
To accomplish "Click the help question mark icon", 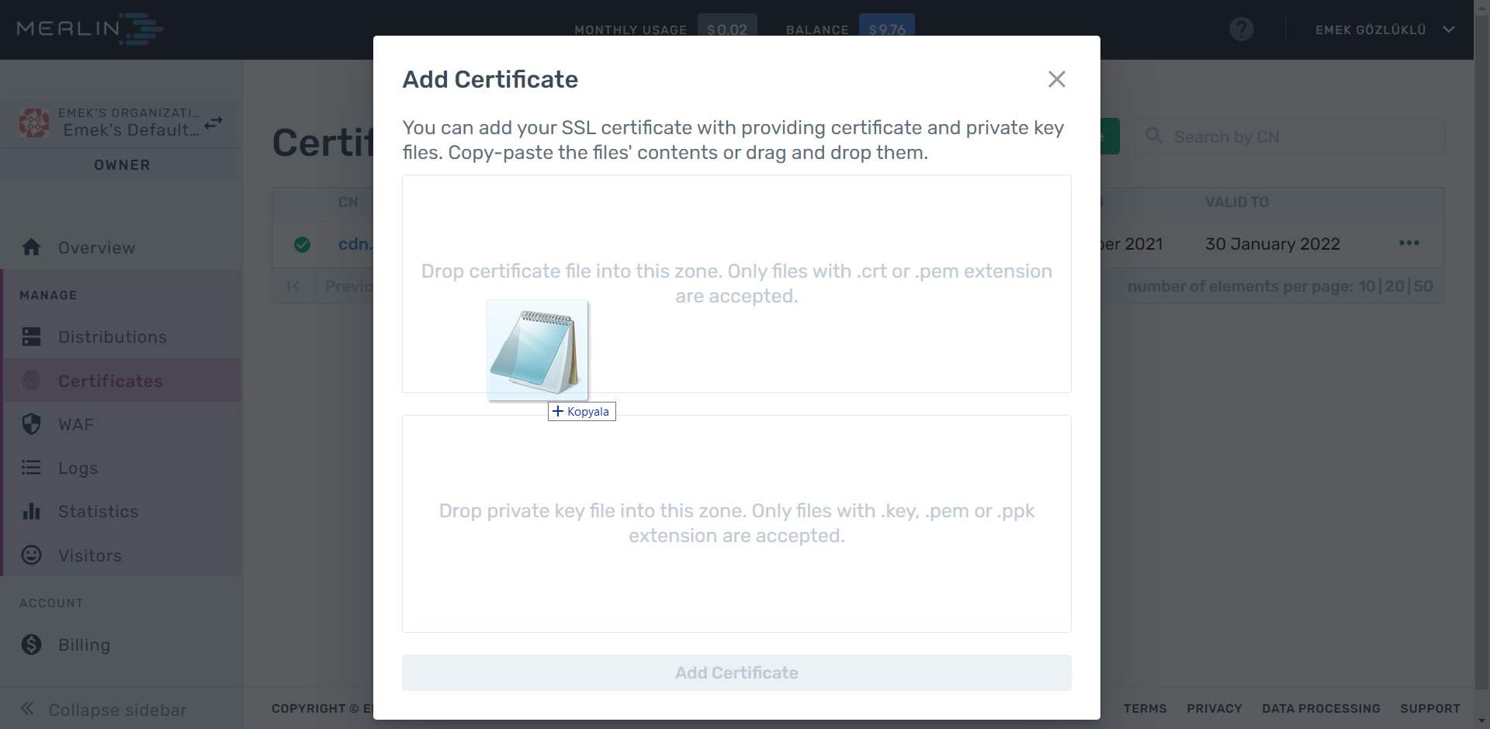I will tap(1241, 29).
